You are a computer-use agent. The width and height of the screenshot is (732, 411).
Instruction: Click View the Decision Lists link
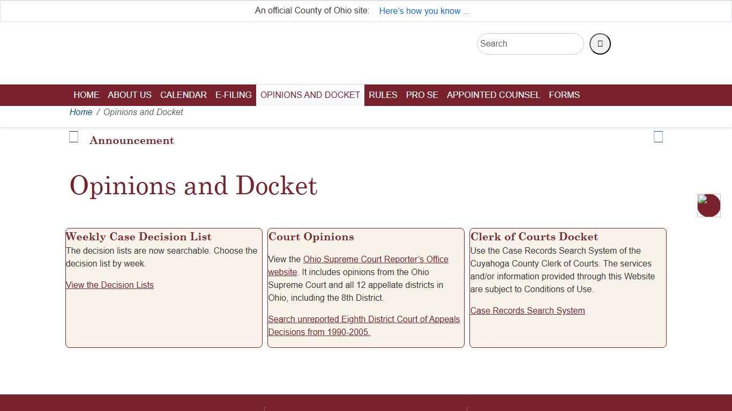[110, 285]
